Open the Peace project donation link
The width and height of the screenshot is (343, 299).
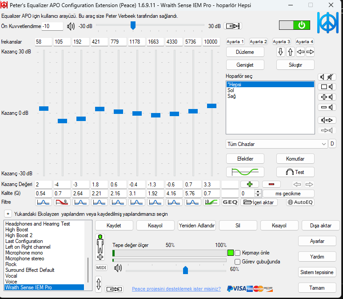tap(176, 289)
